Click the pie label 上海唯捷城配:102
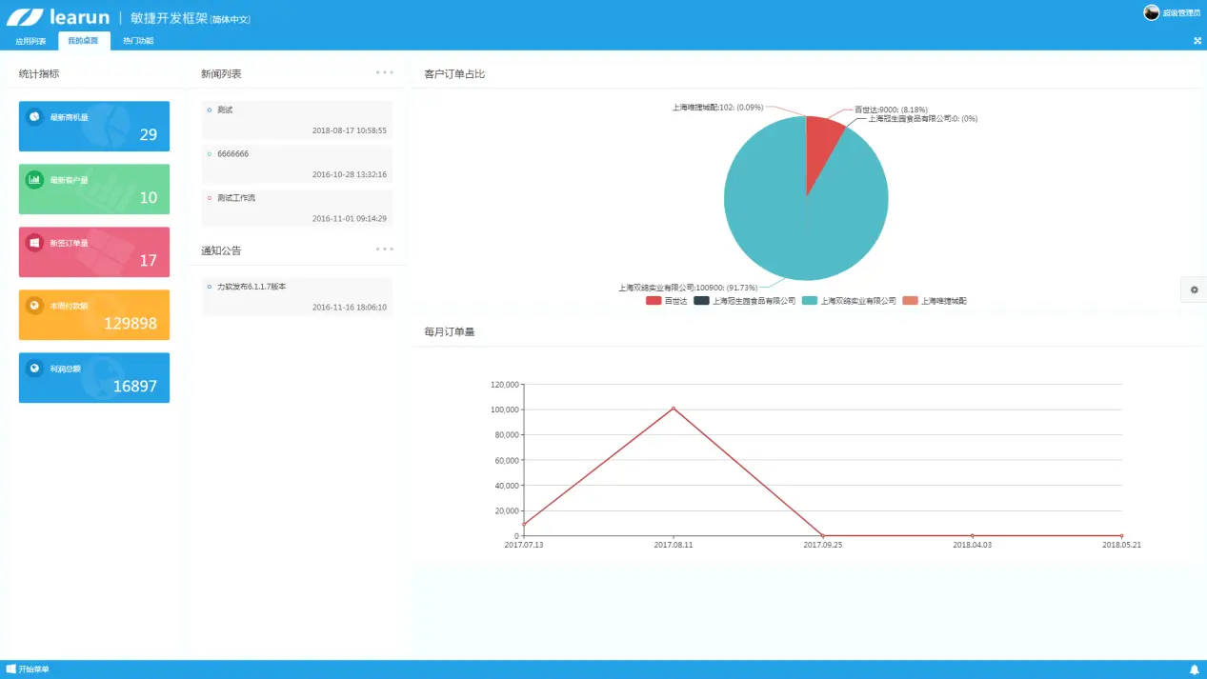 click(717, 108)
